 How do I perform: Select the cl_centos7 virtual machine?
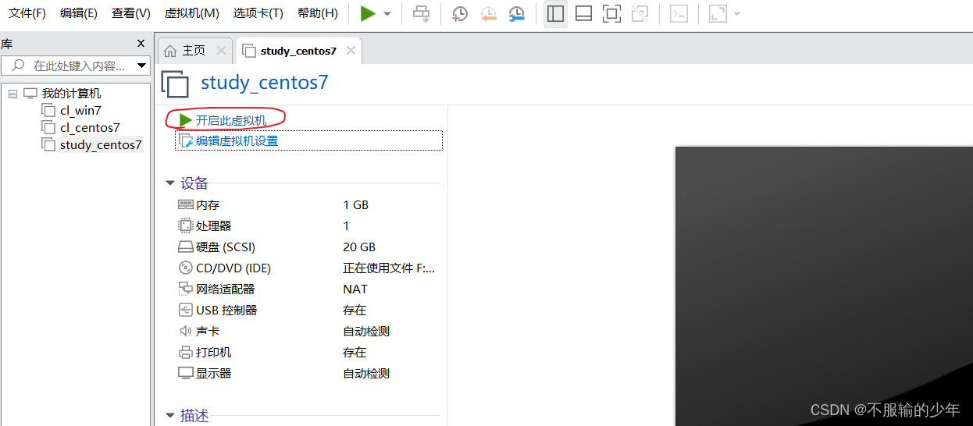point(90,128)
